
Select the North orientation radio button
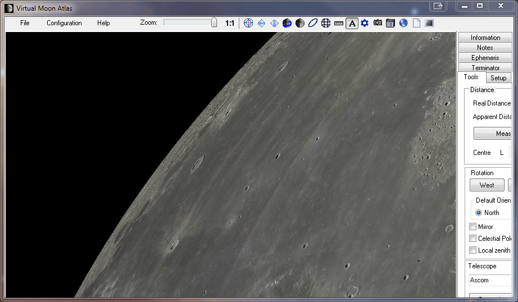pyautogui.click(x=479, y=213)
